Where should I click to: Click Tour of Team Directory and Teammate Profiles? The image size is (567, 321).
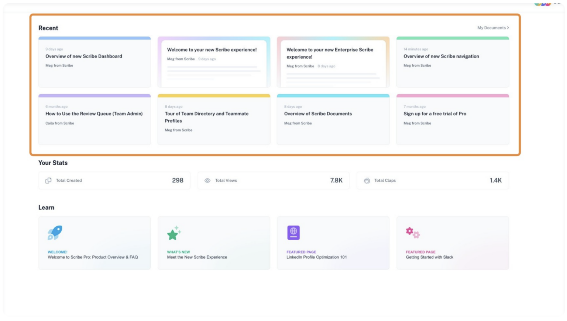pos(214,119)
